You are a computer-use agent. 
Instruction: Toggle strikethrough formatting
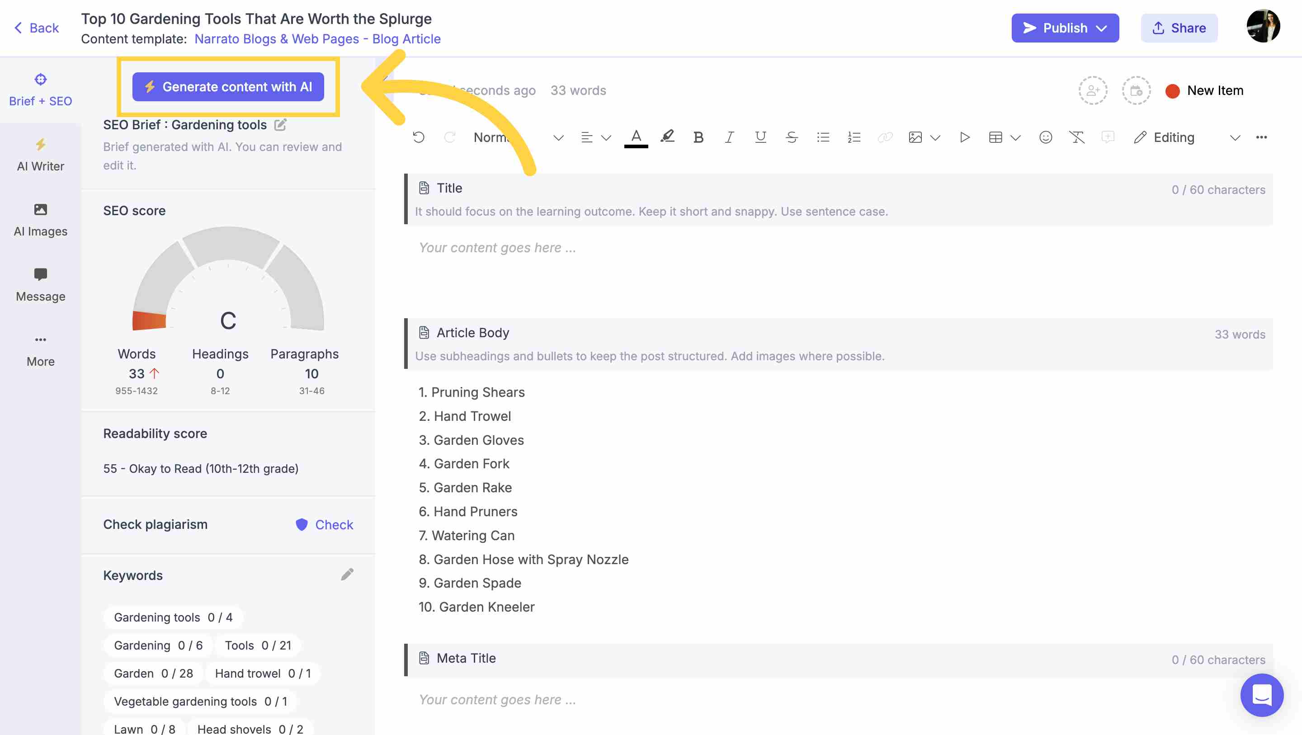792,137
